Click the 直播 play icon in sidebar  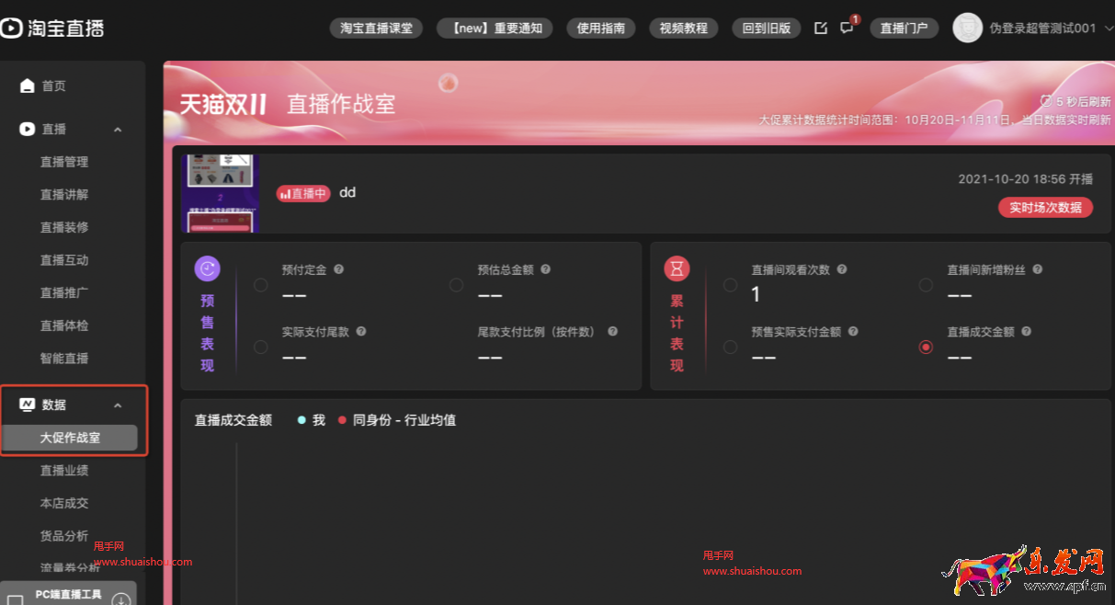click(x=28, y=129)
